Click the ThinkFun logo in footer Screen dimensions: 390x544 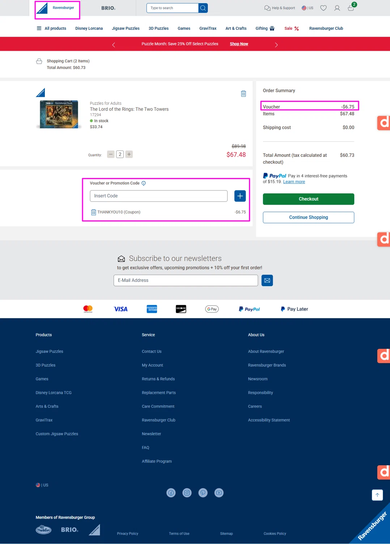click(x=44, y=530)
